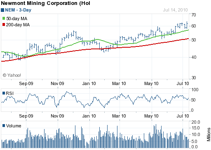Click the price axis value 40
Viewport: 211px width, 150px height.
(x=194, y=57)
